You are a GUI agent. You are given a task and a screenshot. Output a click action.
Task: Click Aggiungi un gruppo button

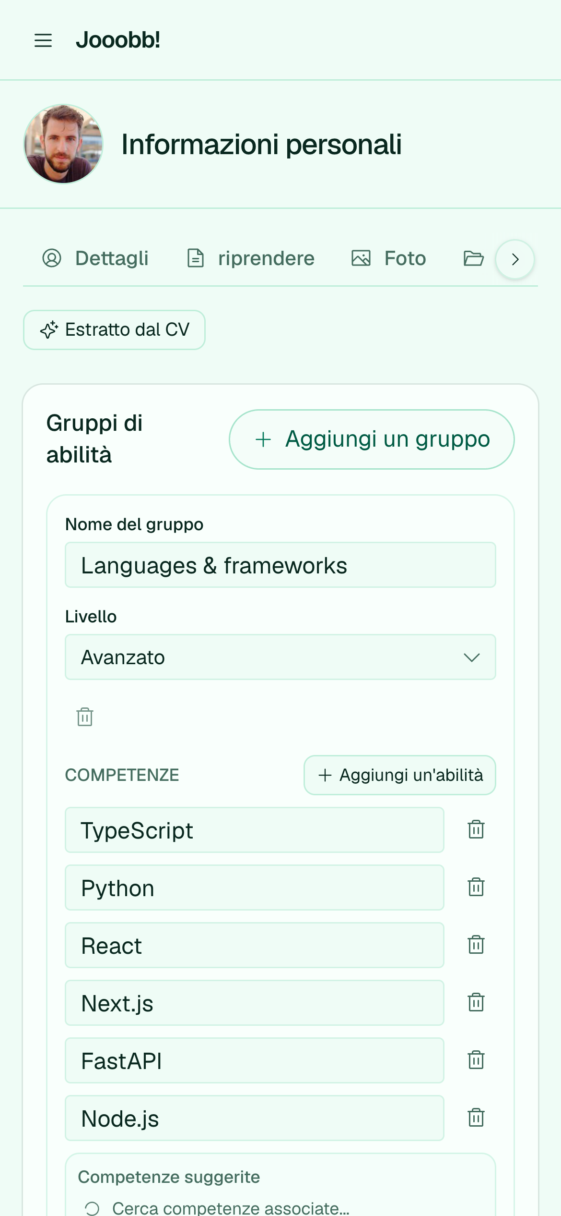click(372, 439)
